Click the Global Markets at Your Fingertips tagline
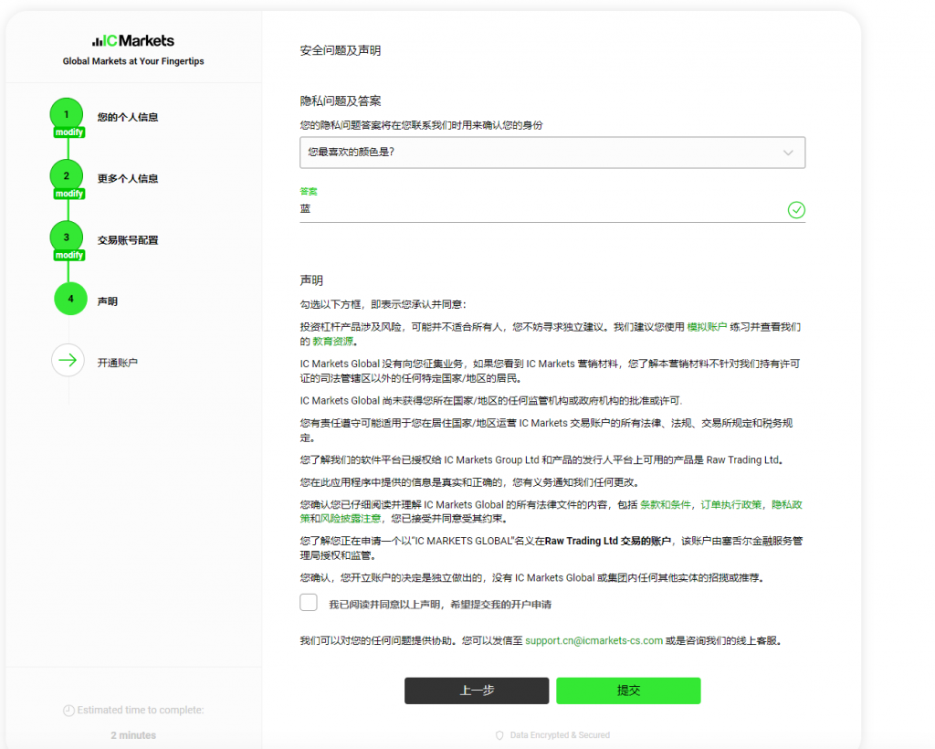 tap(133, 61)
